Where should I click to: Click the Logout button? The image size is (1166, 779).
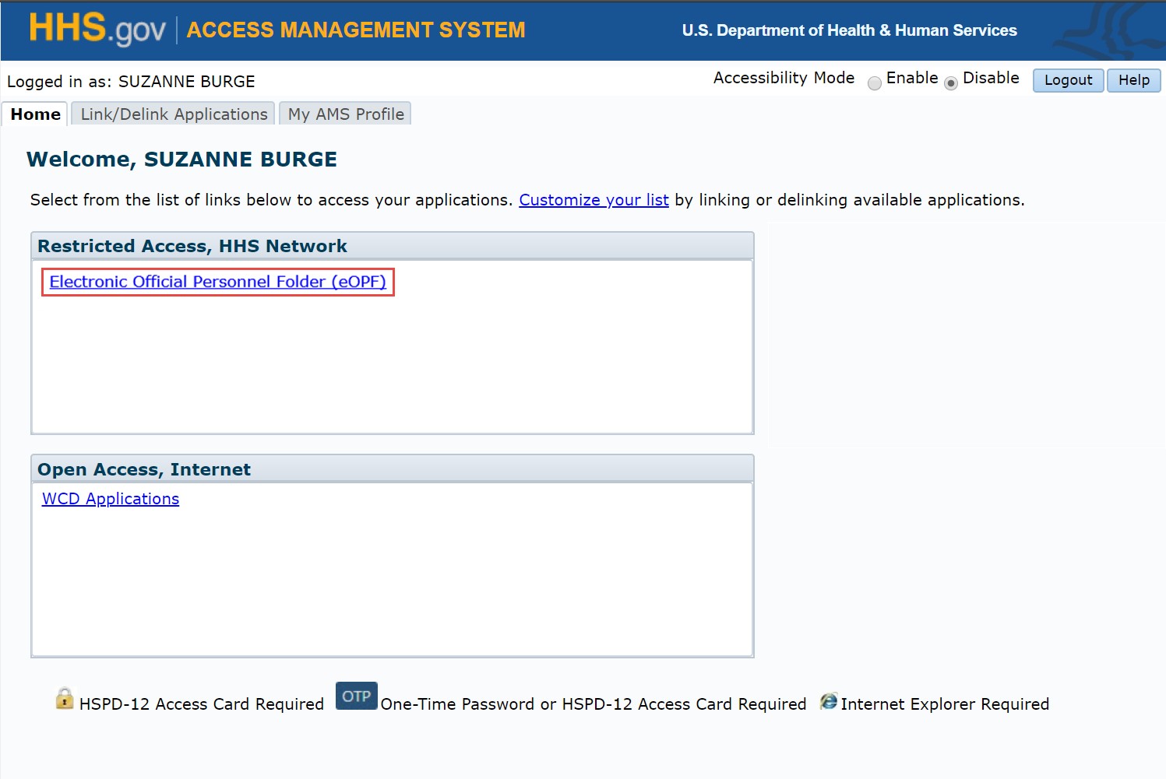(x=1067, y=80)
